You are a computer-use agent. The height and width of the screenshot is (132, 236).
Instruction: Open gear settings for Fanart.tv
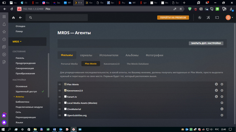(x=222, y=97)
